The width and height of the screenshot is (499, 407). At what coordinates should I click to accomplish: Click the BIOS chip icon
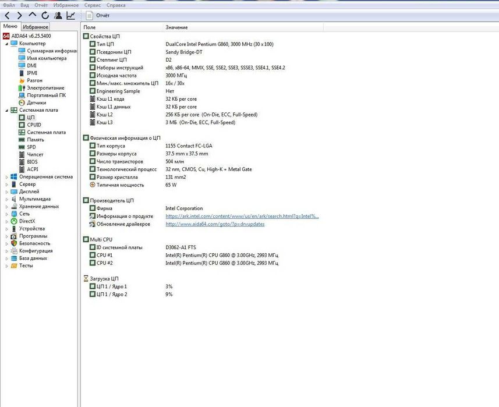point(22,162)
